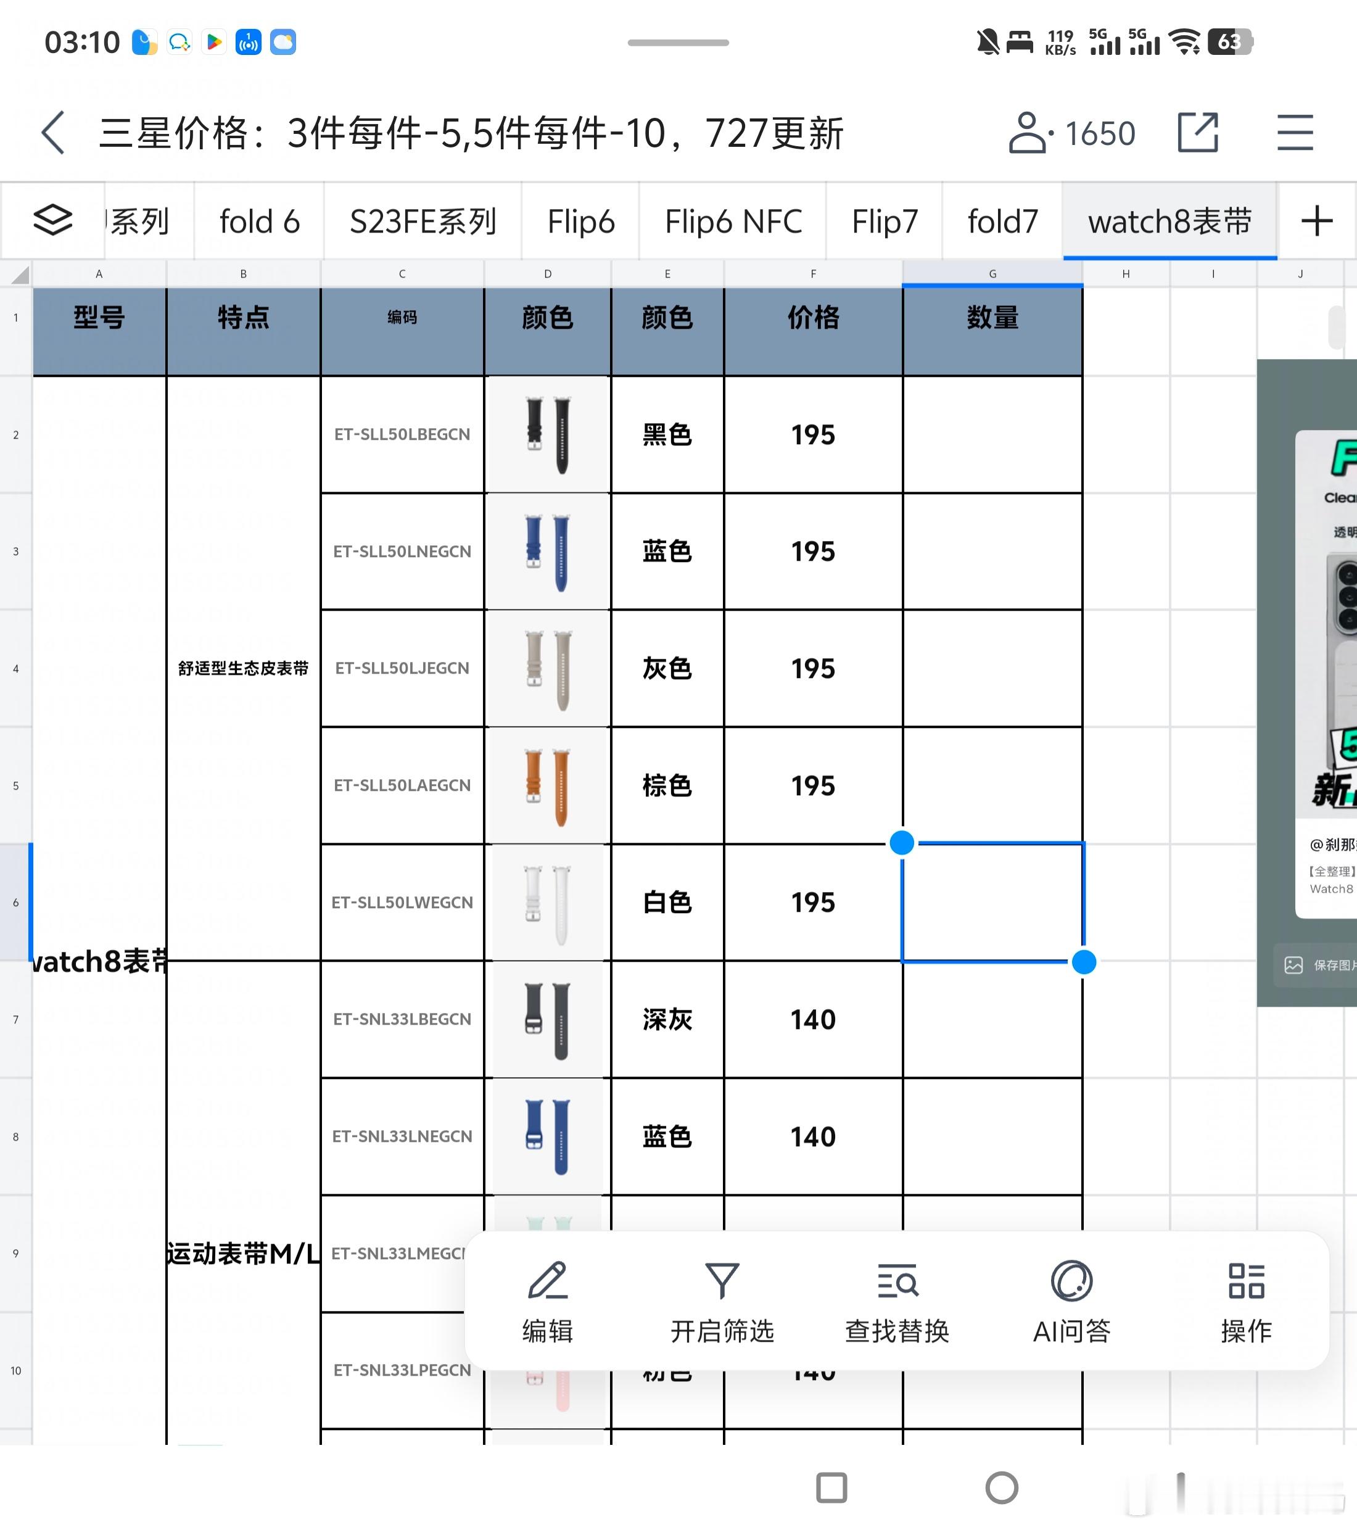Select cell ET-SLL50LWEGCN
The image size is (1357, 1530).
coord(402,902)
